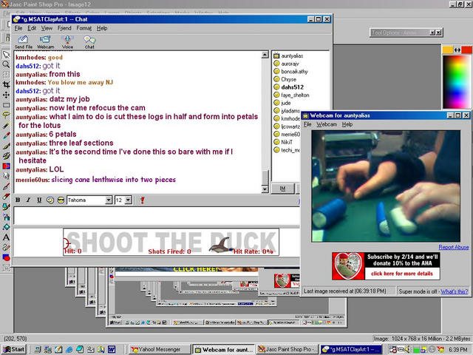Select the Arrow tool in Paint Shop Pro
473x355 pixels.
[6, 54]
